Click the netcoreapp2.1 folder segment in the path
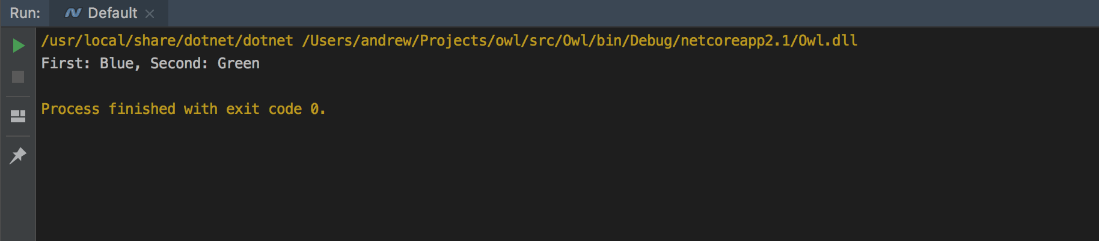 (735, 41)
